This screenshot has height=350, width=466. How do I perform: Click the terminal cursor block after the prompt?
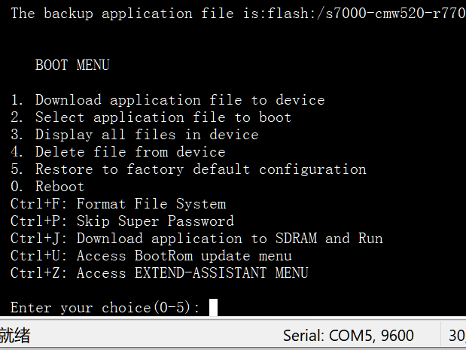tap(213, 307)
